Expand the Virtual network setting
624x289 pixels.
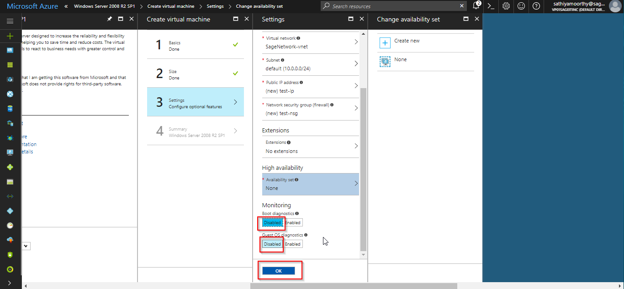pos(310,42)
